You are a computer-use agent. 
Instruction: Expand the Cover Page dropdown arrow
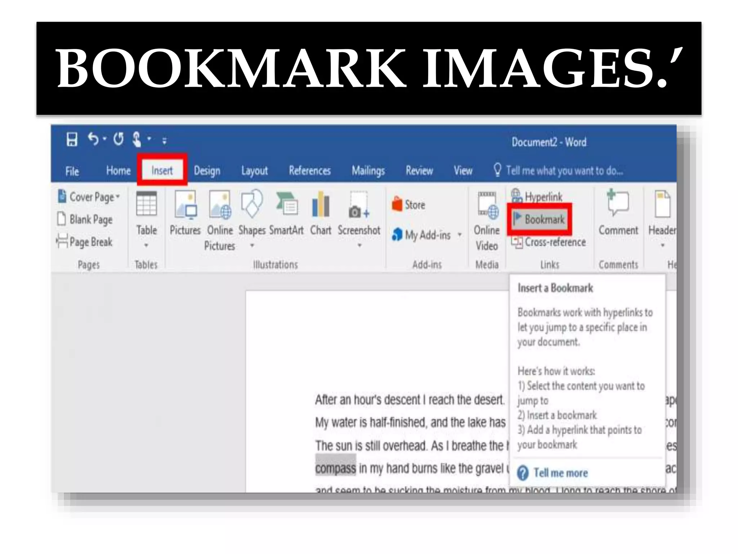117,197
